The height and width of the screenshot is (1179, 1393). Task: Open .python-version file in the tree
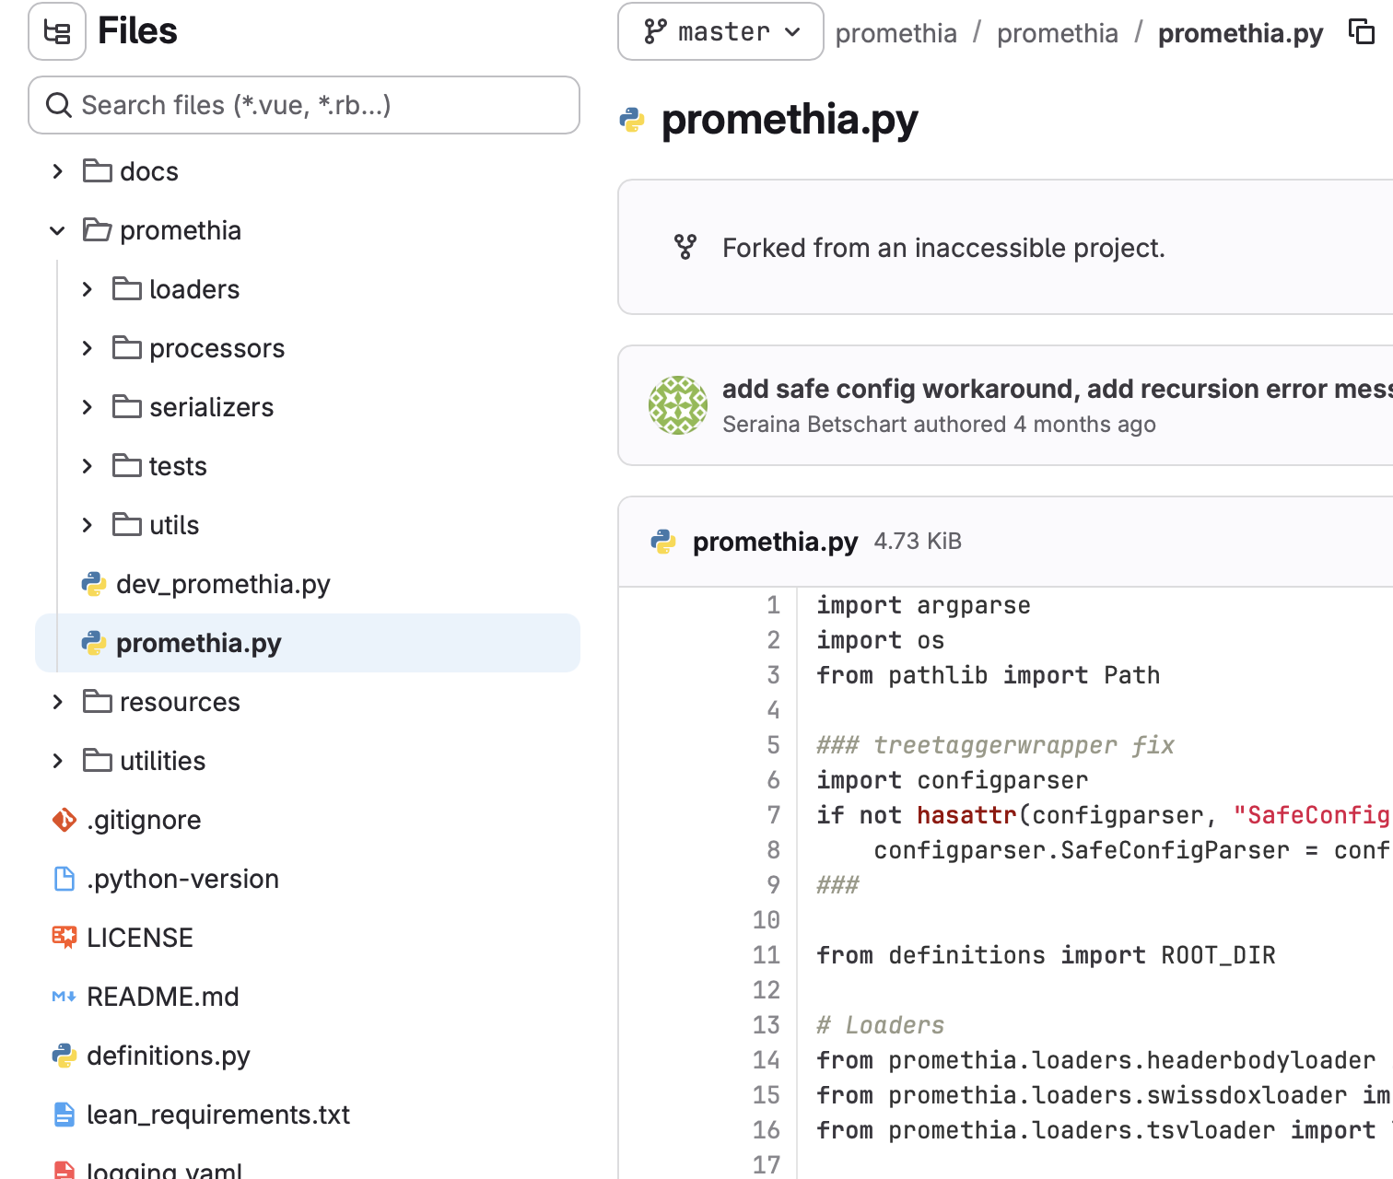coord(182,879)
